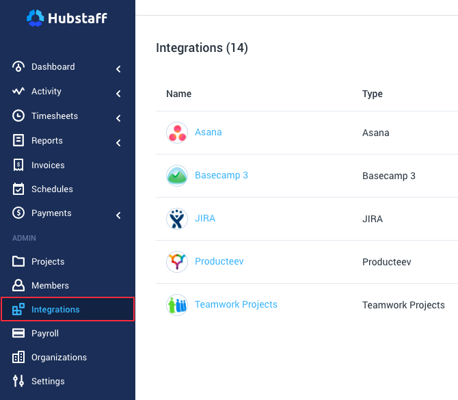Viewport: 458px width, 400px height.
Task: Open the Basecamp 3 integration link
Action: pos(221,175)
